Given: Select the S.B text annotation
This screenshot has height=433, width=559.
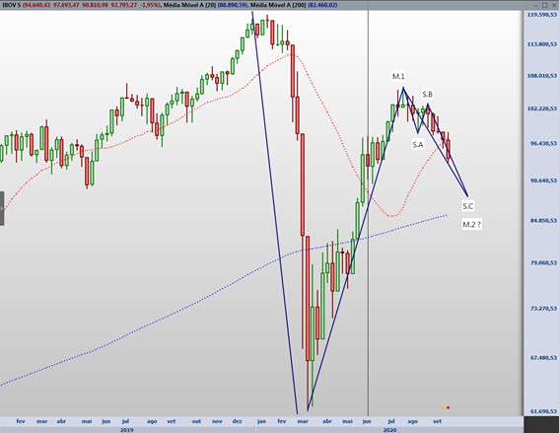Looking at the screenshot, I should (428, 94).
